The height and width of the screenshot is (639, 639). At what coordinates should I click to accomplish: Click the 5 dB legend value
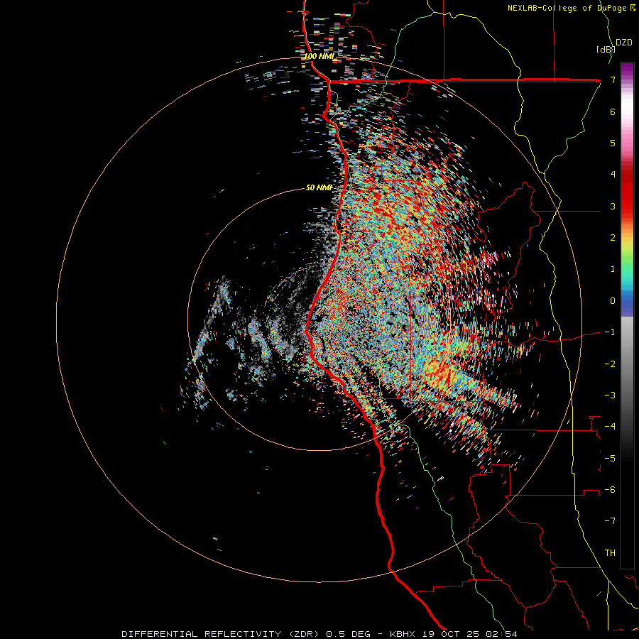coord(613,143)
